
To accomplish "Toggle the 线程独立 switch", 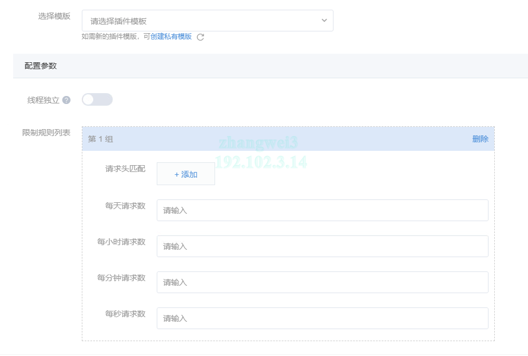I will click(97, 100).
